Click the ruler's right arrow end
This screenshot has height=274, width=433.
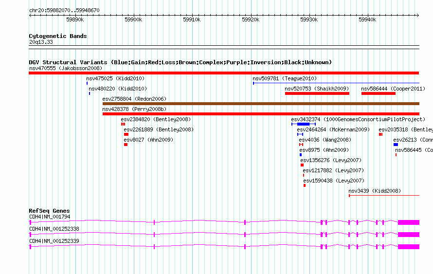click(x=418, y=15)
